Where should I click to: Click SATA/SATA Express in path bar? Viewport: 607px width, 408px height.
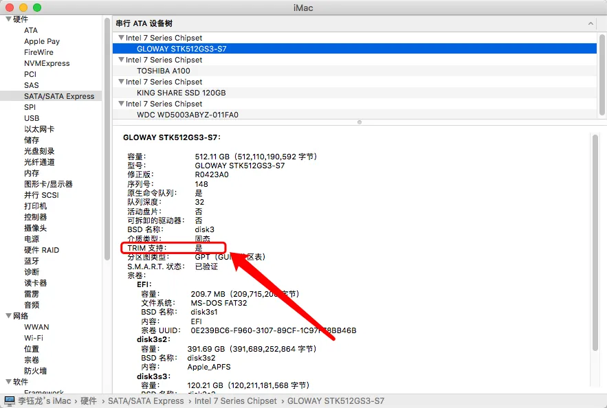click(146, 400)
